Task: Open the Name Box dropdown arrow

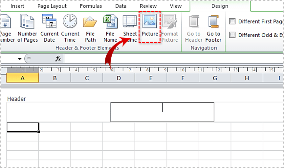Action: click(x=20, y=59)
